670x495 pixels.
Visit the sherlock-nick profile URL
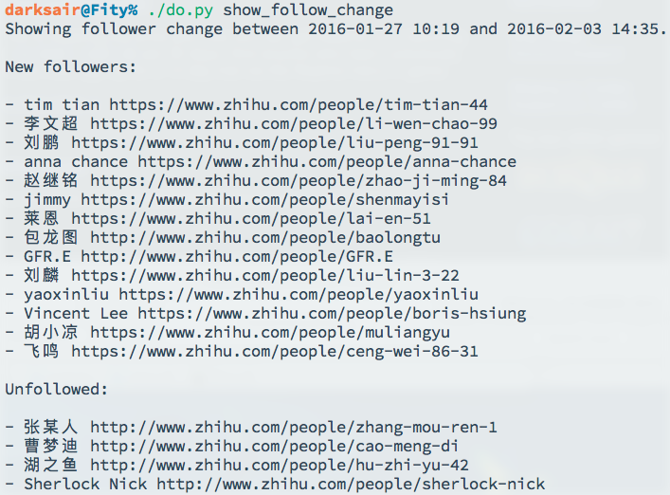pos(351,484)
